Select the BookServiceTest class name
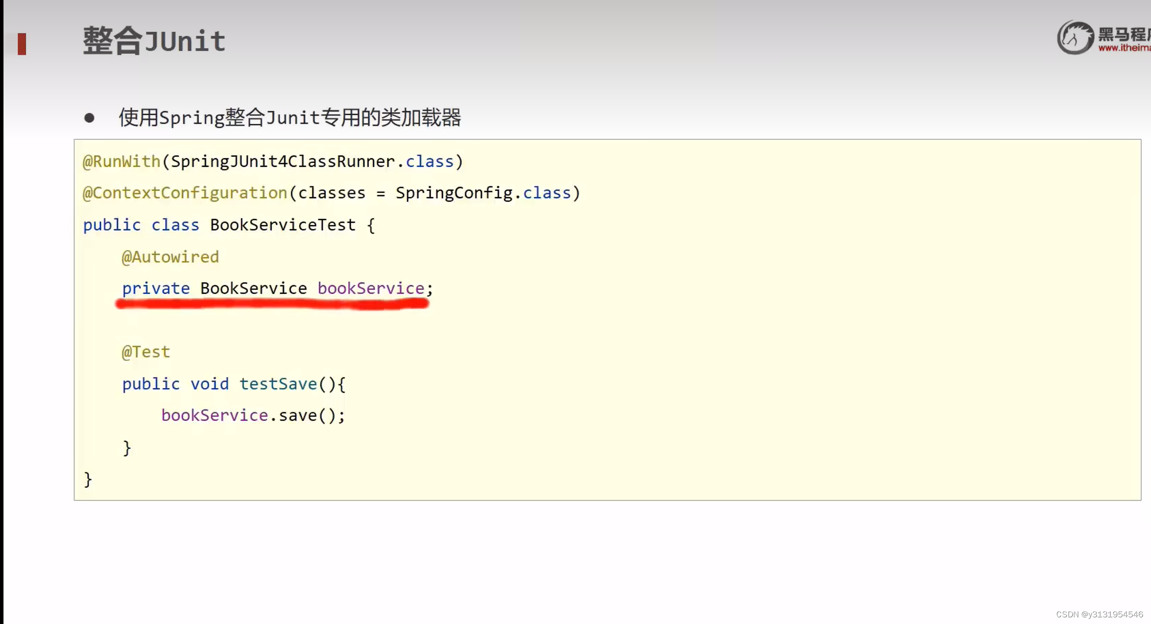Image resolution: width=1151 pixels, height=624 pixels. tap(282, 224)
